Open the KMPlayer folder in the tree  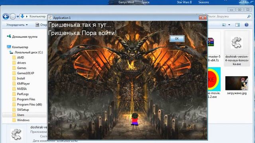tap(24, 83)
